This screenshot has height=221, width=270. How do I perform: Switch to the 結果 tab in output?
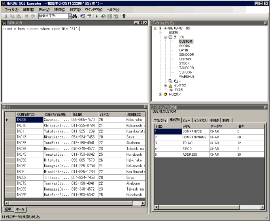(x=8, y=209)
